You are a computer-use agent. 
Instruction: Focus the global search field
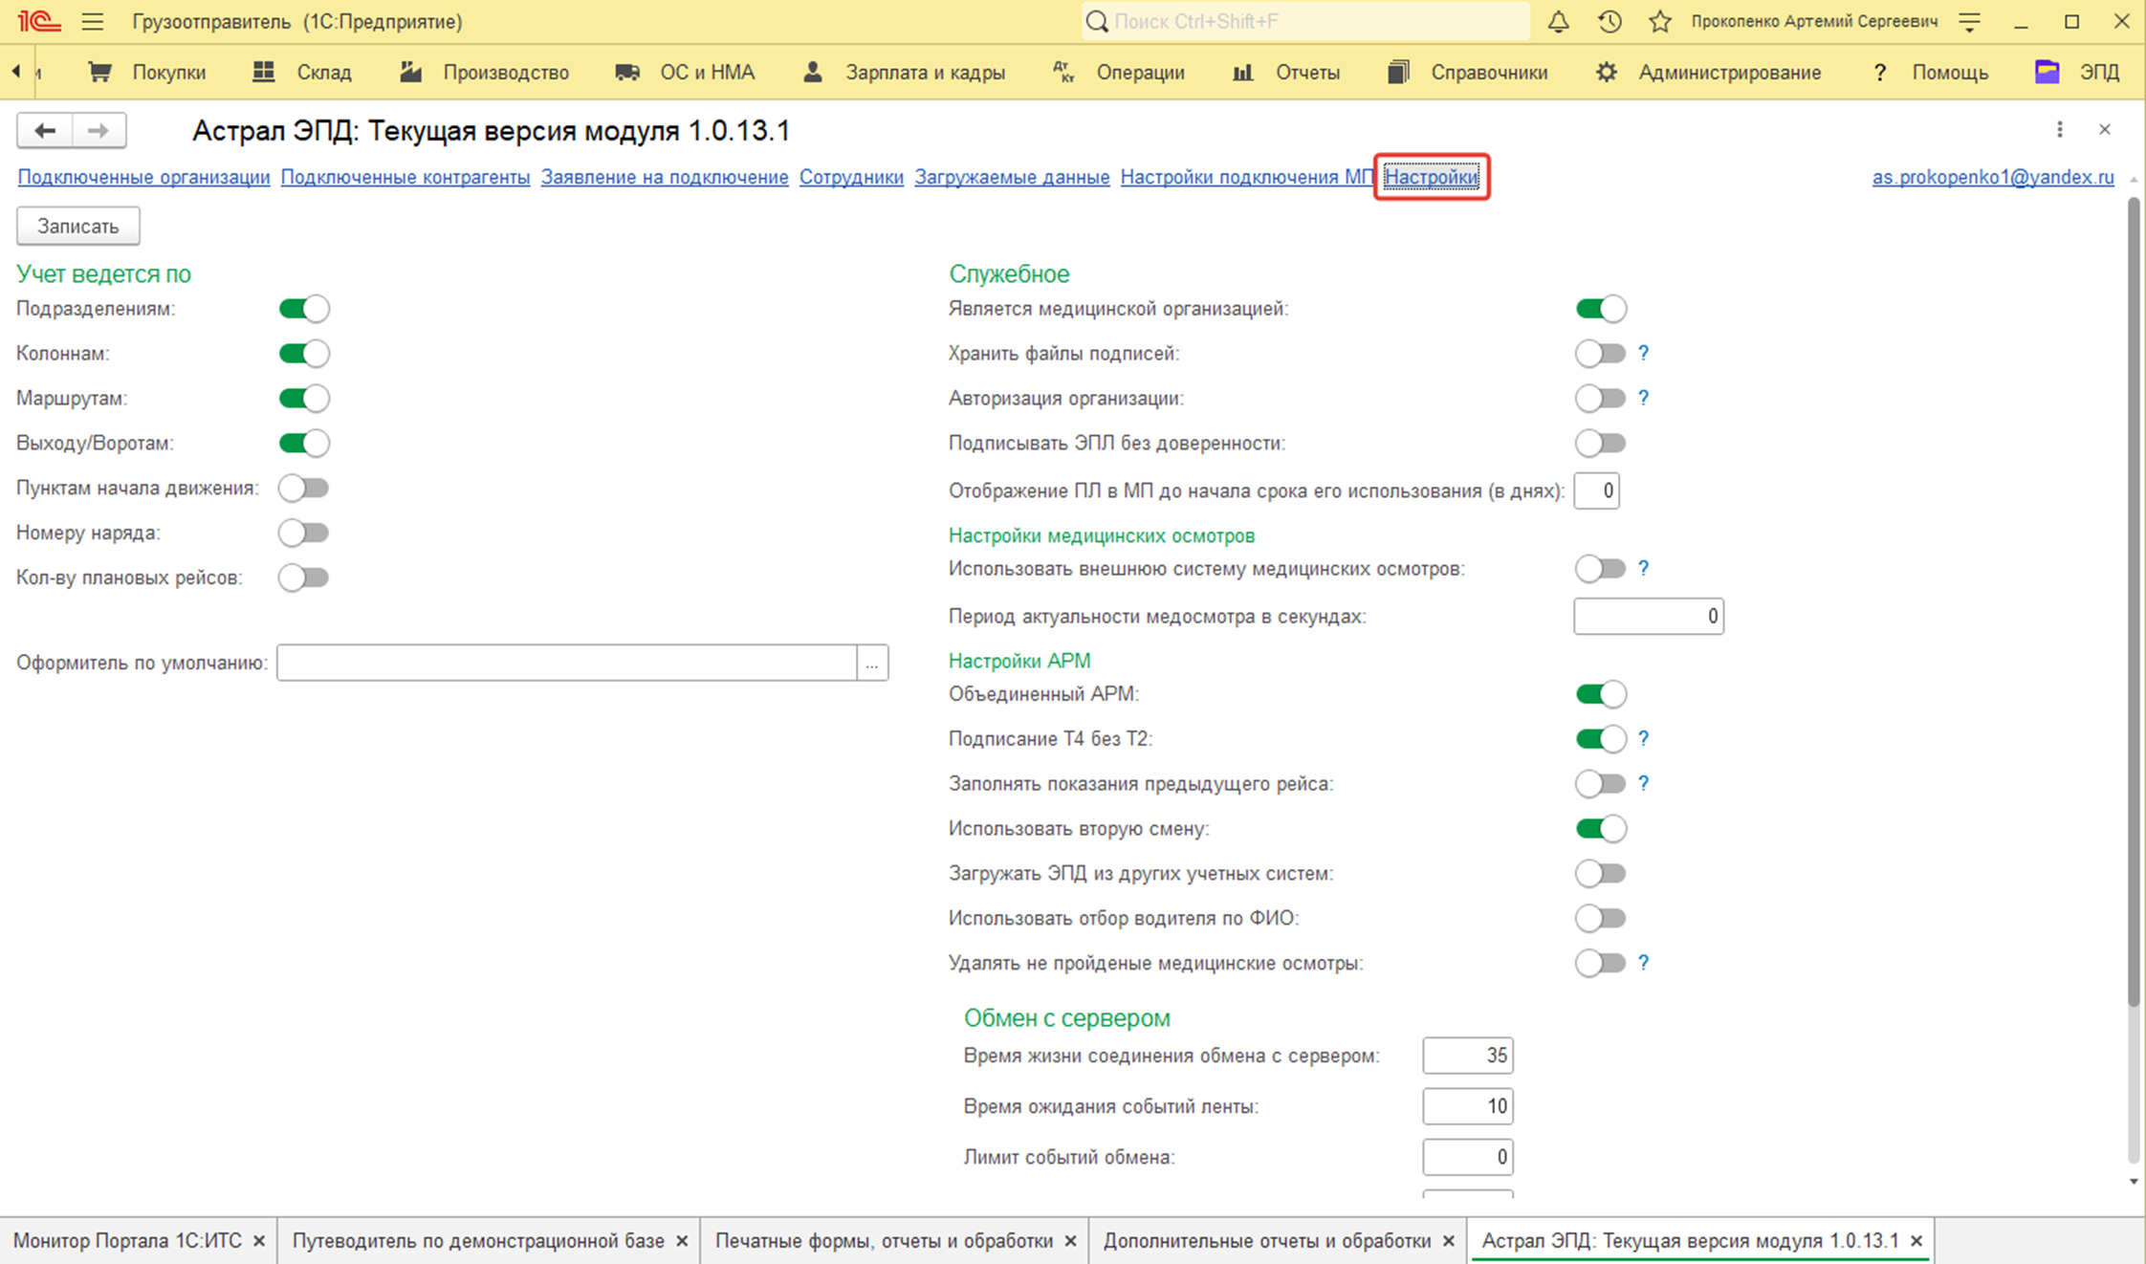pyautogui.click(x=1305, y=21)
